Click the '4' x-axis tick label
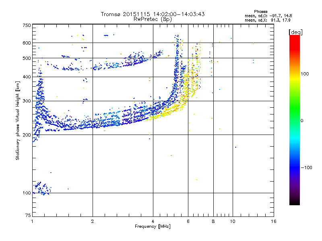The image size is (322, 241). point(153,221)
